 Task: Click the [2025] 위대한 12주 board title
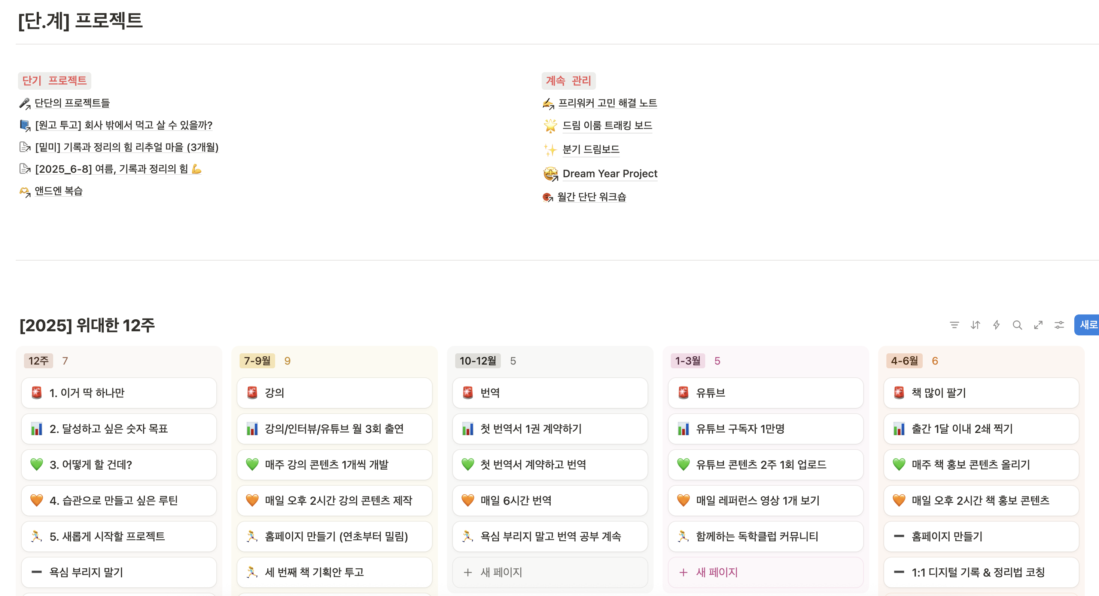click(x=87, y=325)
